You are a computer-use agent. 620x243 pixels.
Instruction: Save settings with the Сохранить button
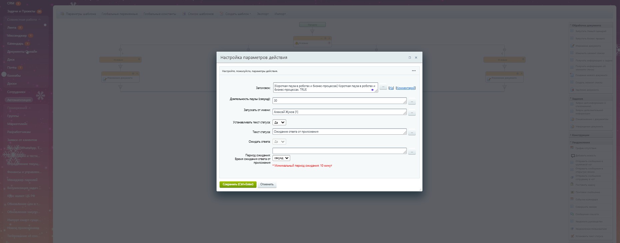(238, 184)
